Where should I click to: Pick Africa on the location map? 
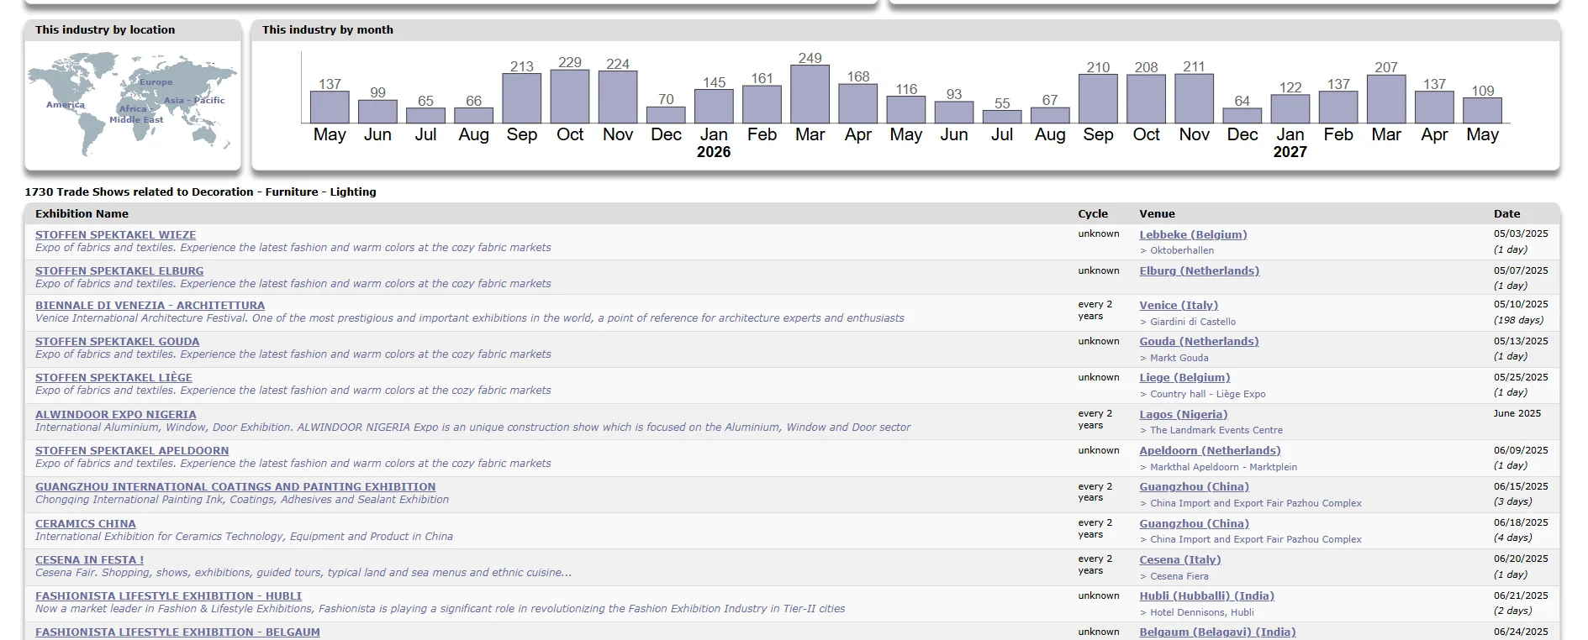(133, 109)
